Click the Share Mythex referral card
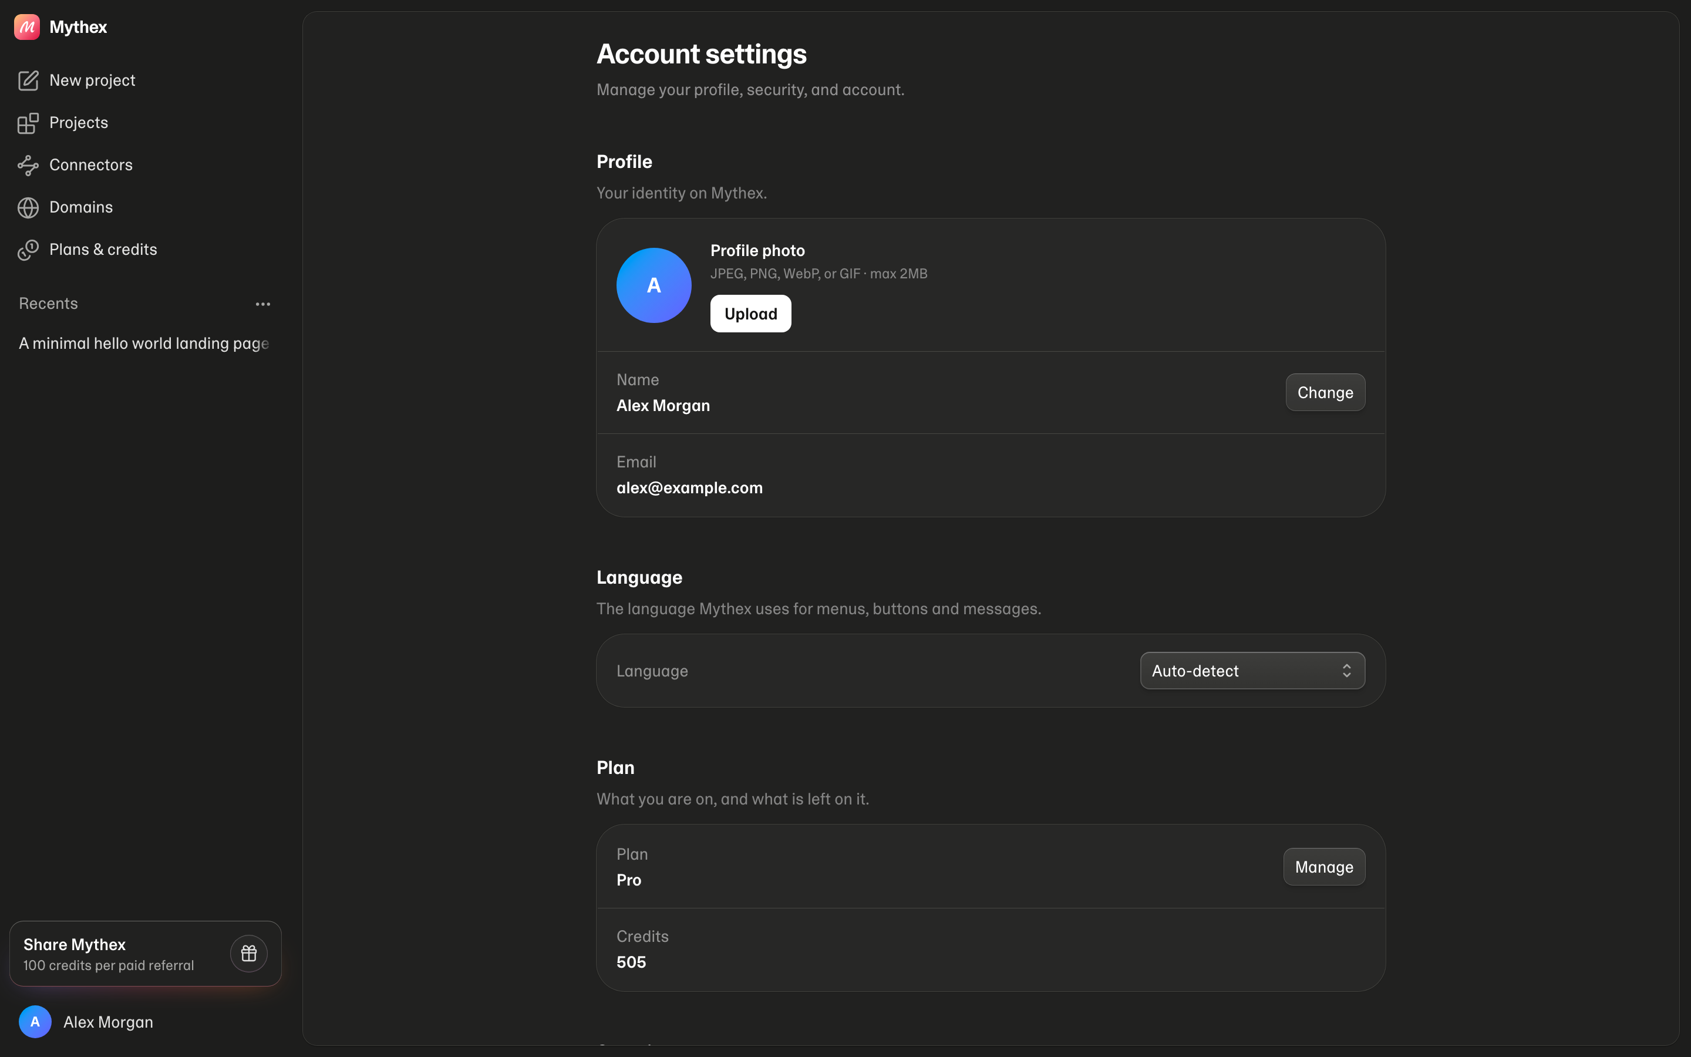1691x1057 pixels. (146, 954)
